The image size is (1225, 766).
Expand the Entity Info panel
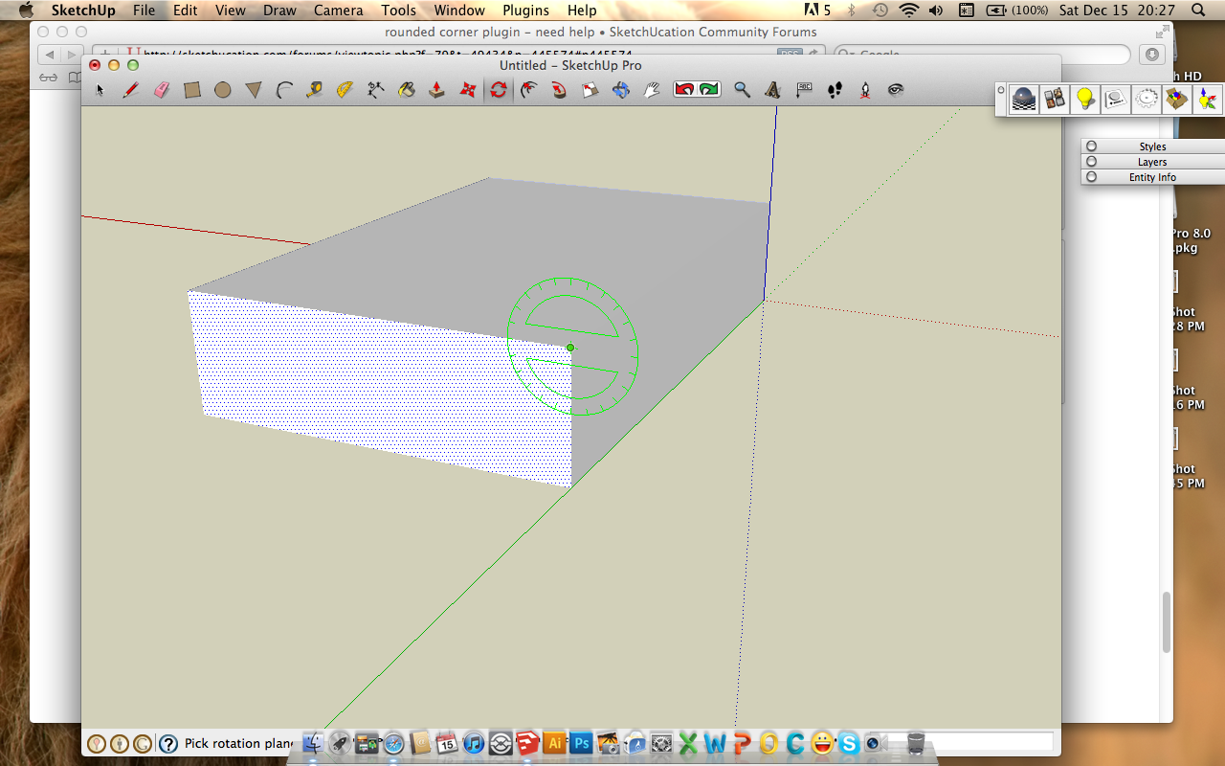tap(1152, 177)
